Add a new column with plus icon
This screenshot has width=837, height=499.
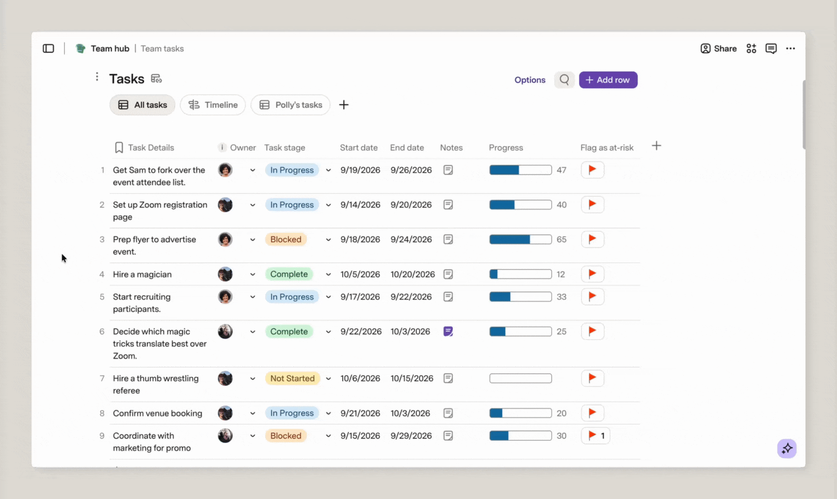[x=656, y=146]
